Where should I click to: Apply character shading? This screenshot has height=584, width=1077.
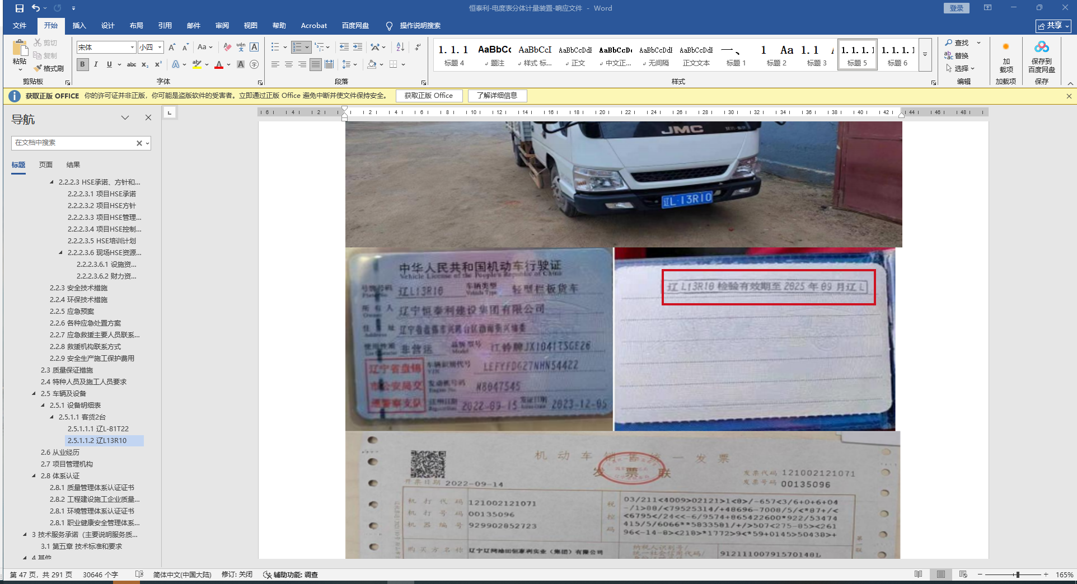tap(241, 64)
